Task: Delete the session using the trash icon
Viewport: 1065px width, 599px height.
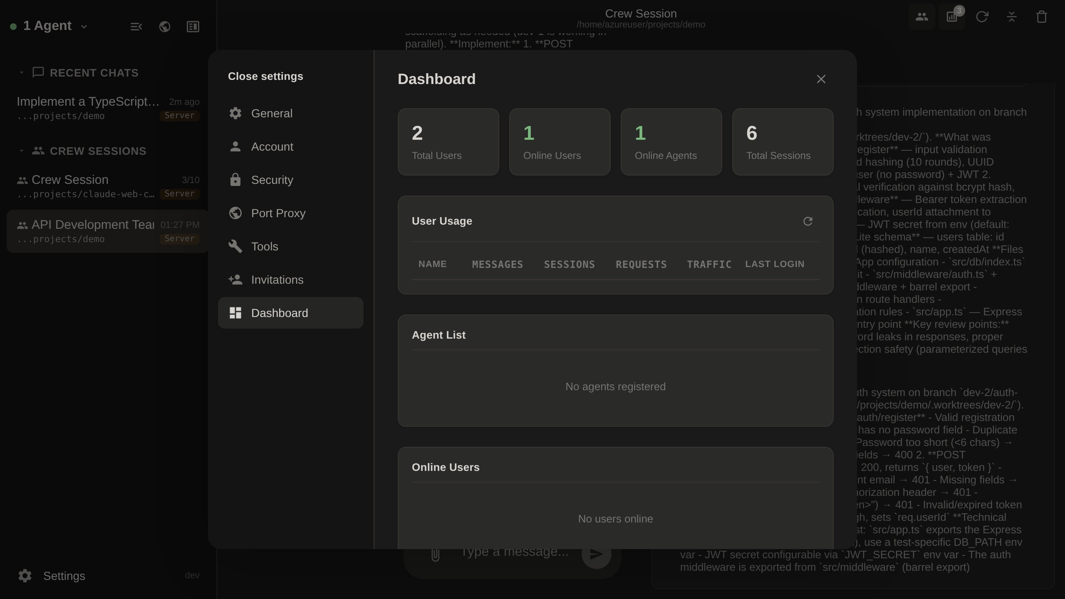Action: 1041,17
